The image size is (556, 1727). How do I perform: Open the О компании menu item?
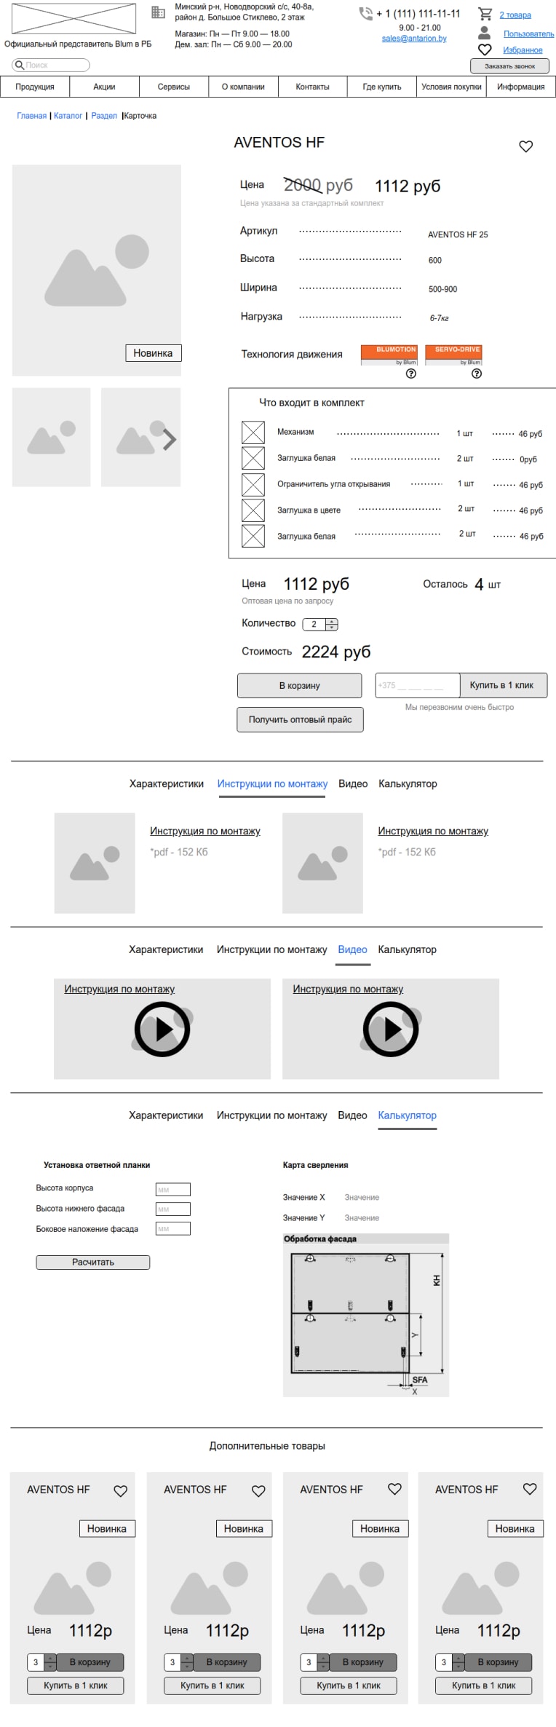coord(243,87)
